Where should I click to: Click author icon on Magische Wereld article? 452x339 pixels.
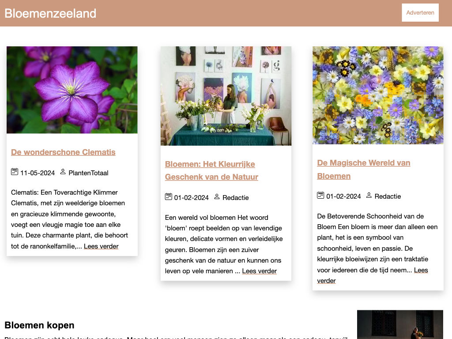pos(369,195)
